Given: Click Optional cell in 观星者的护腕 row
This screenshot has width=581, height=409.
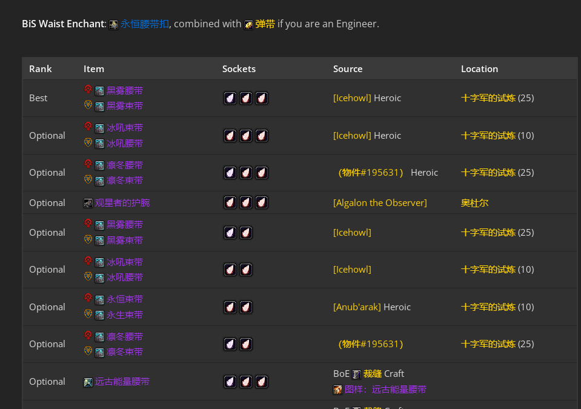Looking at the screenshot, I should point(47,203).
